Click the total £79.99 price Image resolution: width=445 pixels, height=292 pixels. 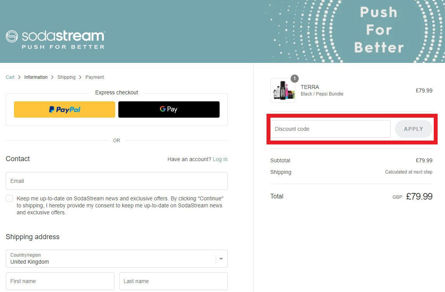pyautogui.click(x=419, y=196)
